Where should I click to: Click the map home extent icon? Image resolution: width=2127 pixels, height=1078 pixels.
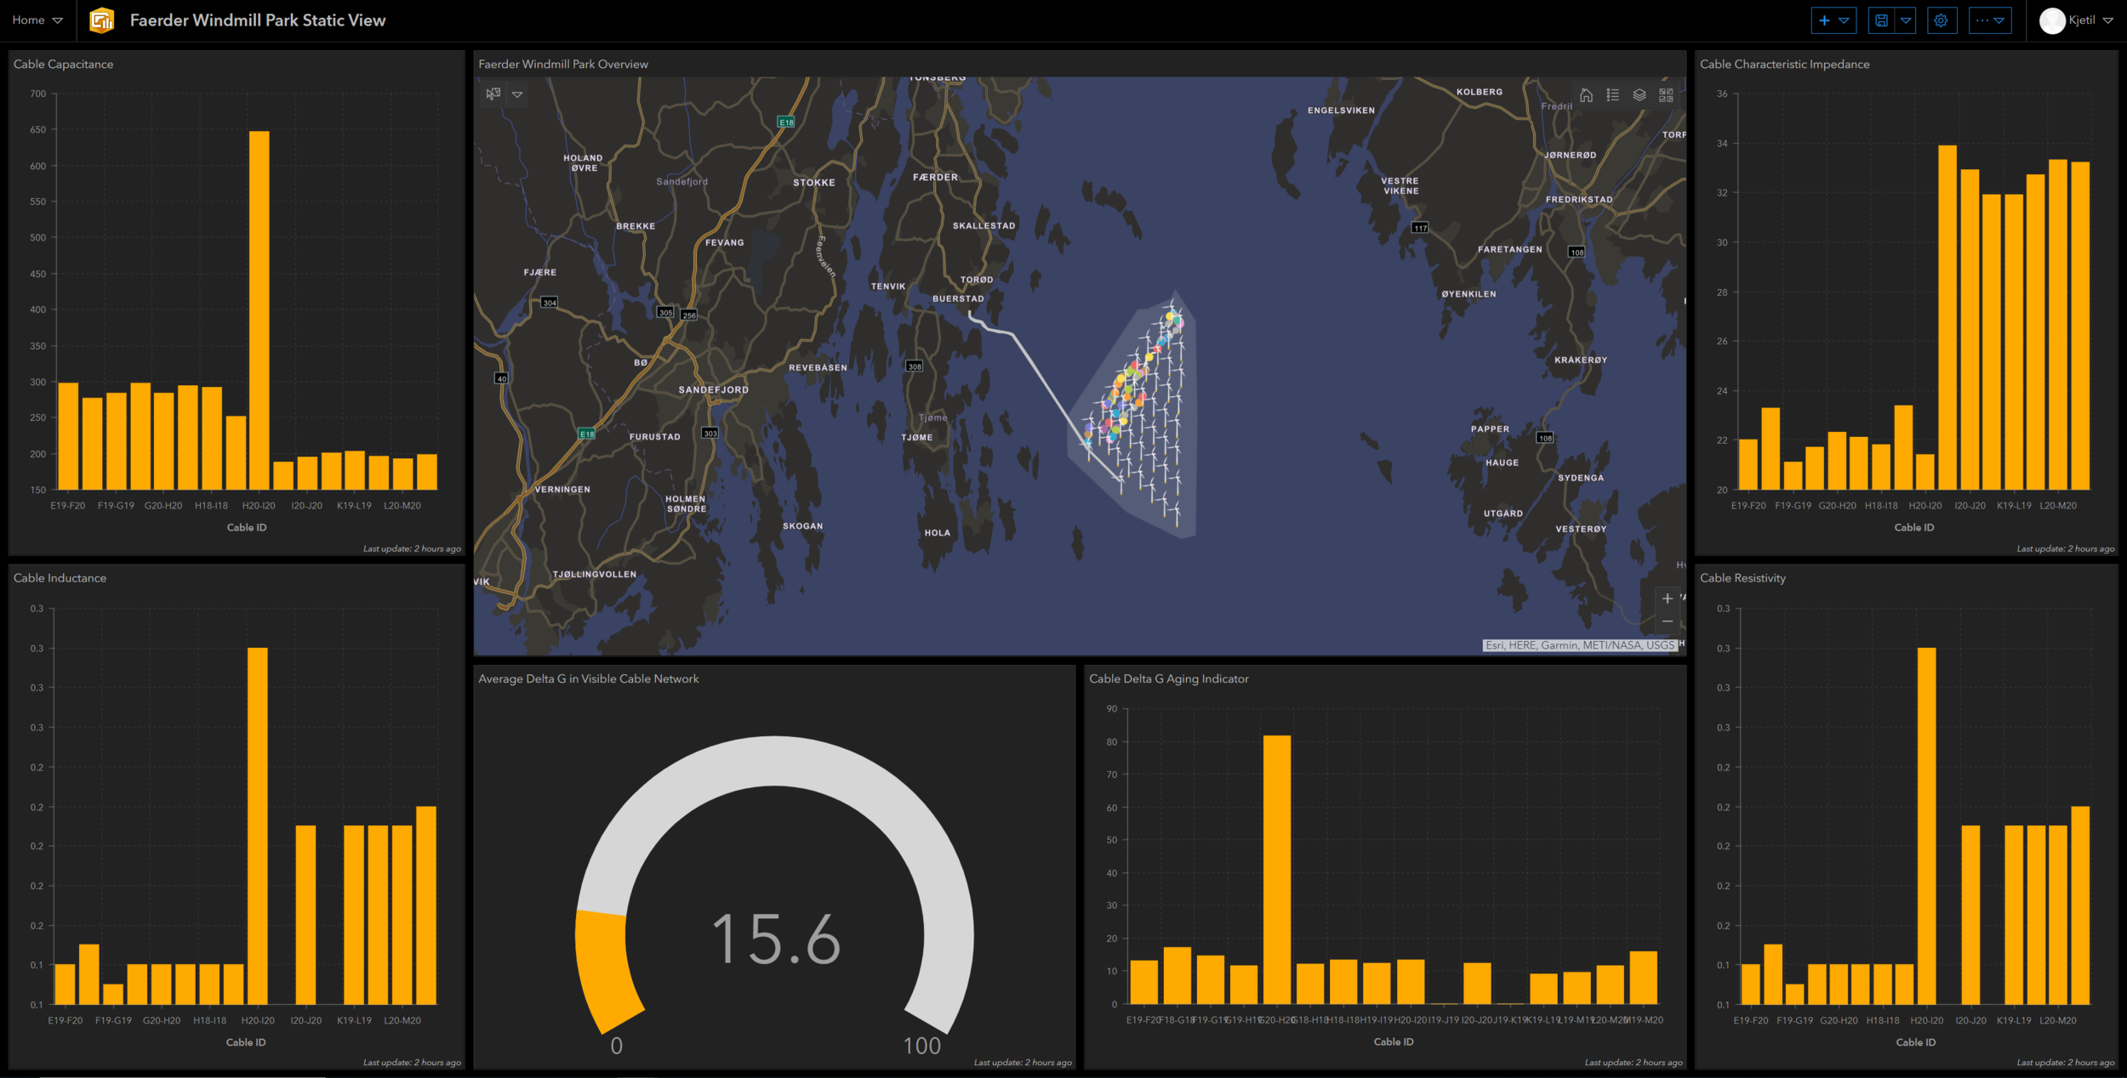1586,95
